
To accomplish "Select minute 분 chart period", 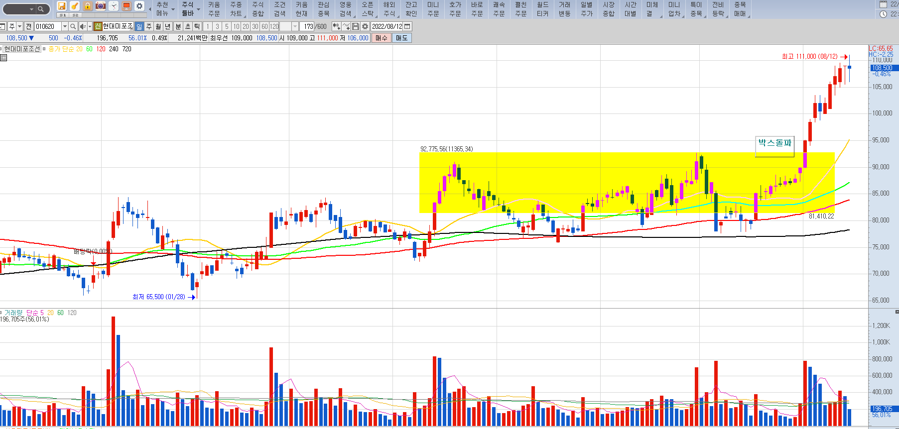I will [x=178, y=26].
